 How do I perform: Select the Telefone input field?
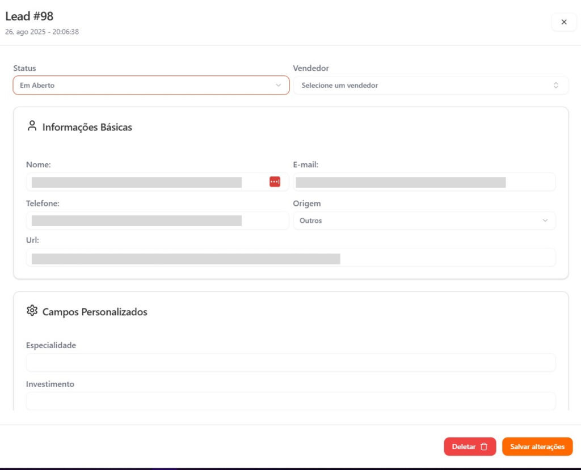pos(157,221)
